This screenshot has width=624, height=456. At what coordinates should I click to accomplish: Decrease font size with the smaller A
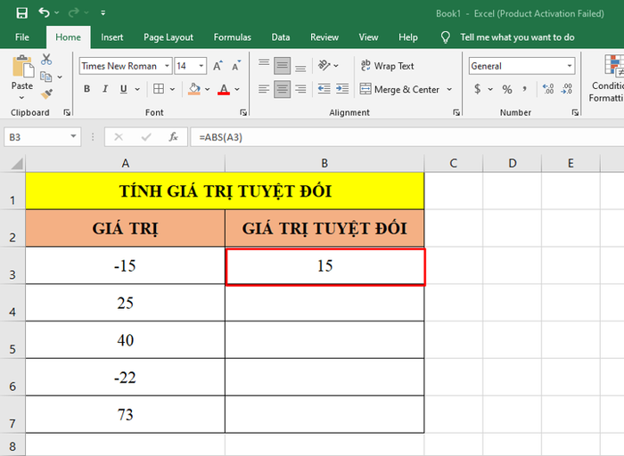[x=235, y=66]
